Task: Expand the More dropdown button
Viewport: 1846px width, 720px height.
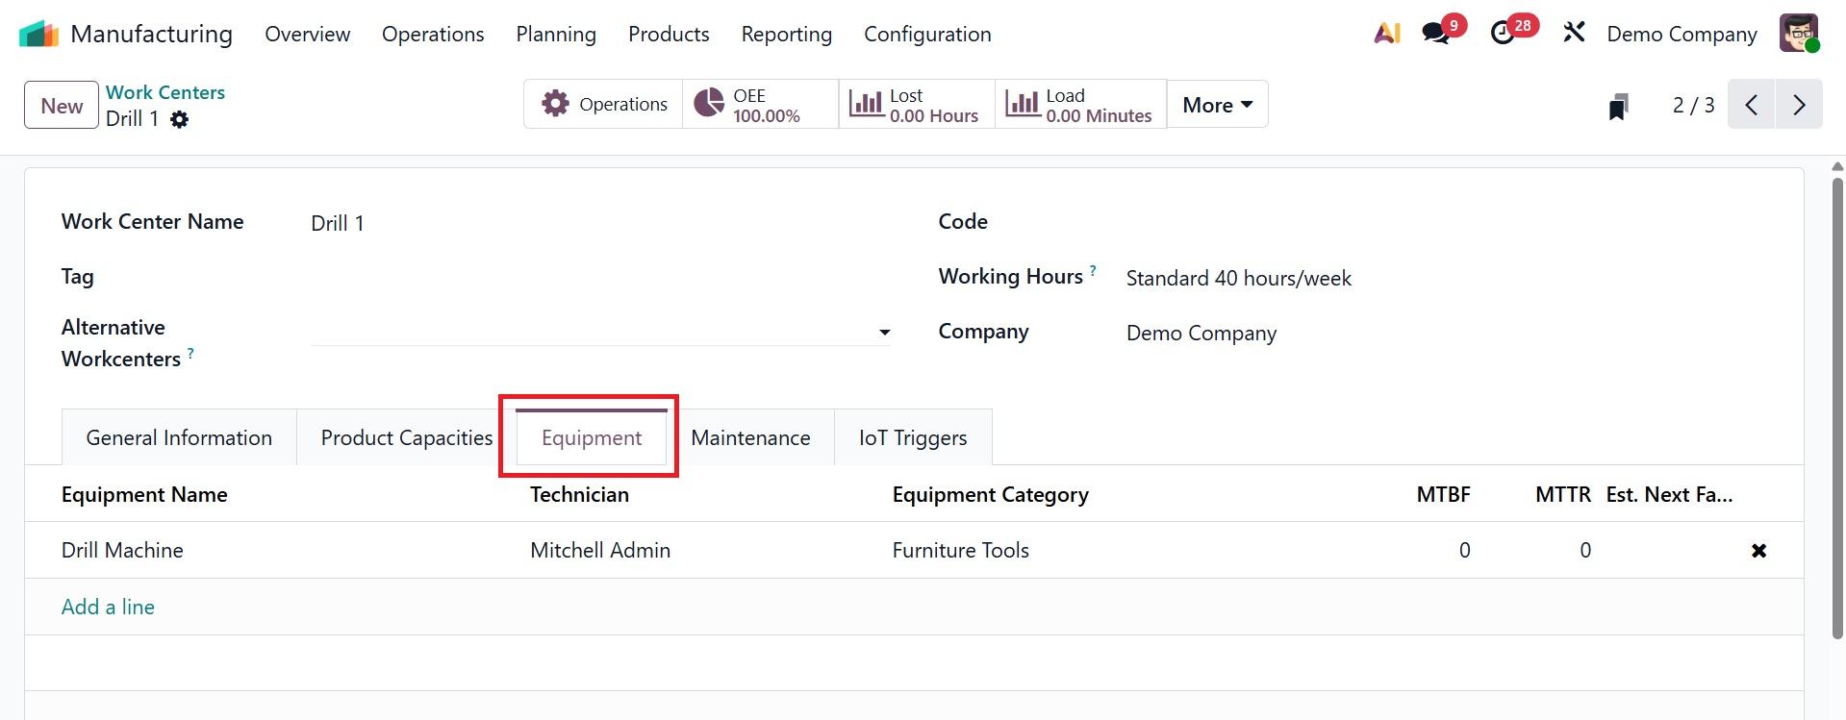Action: click(1217, 105)
